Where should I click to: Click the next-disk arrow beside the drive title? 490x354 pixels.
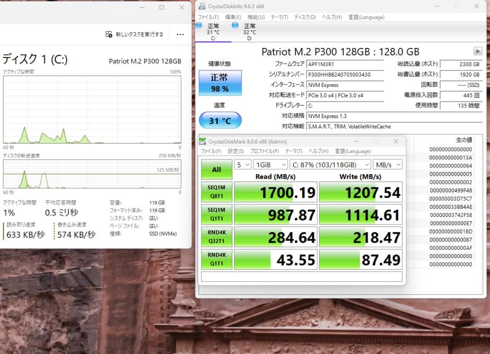(479, 51)
